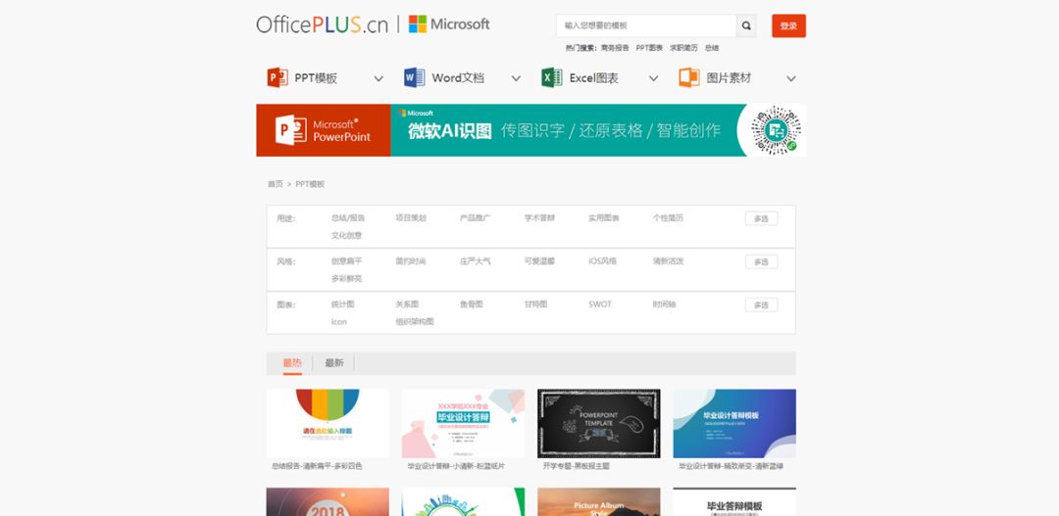Open the Picture Album template thumbnail
The image size is (1059, 516).
pos(599,502)
